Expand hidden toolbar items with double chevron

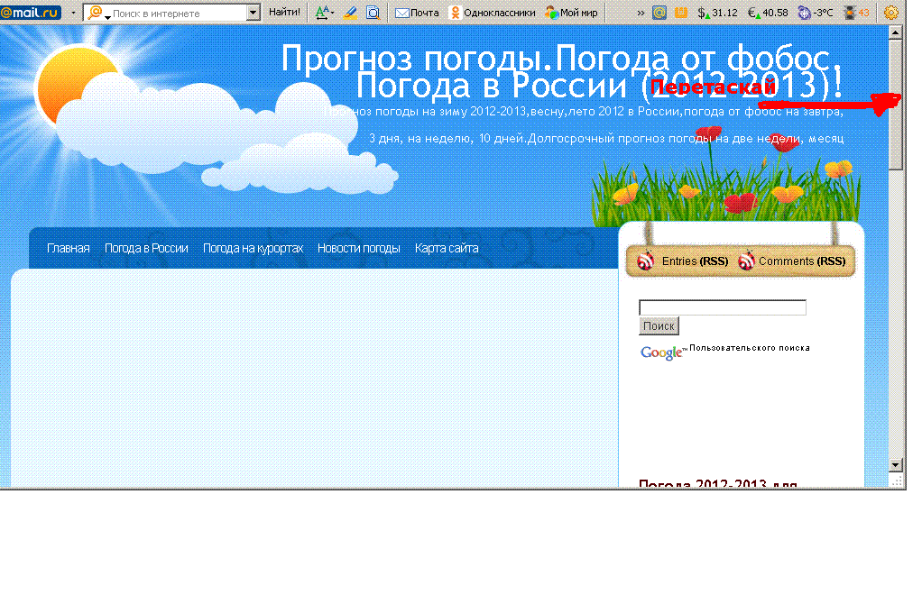coord(641,13)
